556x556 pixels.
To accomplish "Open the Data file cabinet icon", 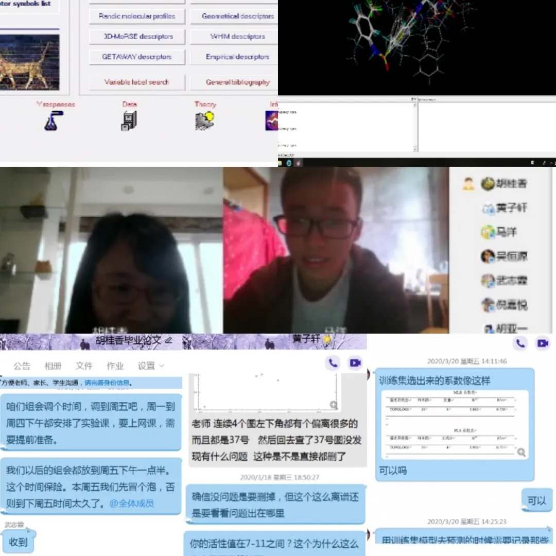I will pyautogui.click(x=129, y=120).
